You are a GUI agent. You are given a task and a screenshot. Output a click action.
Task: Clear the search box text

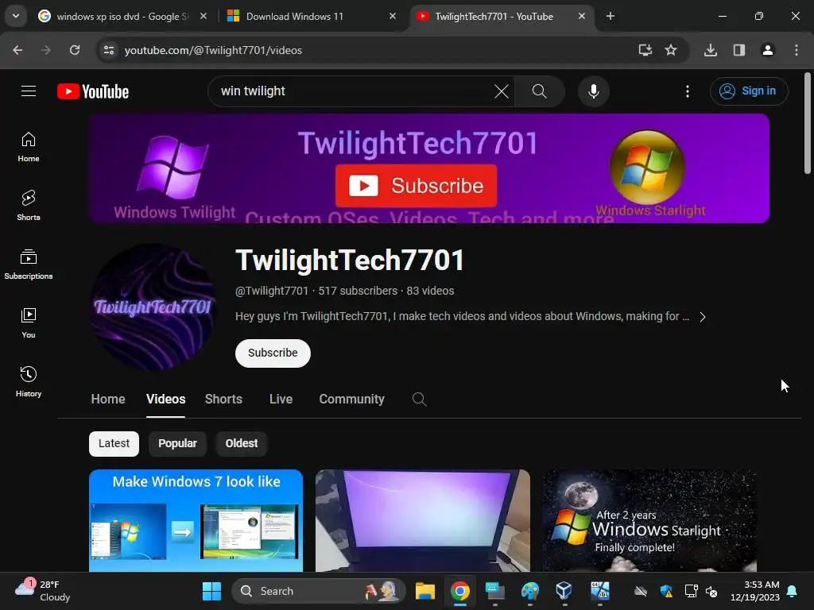[501, 91]
